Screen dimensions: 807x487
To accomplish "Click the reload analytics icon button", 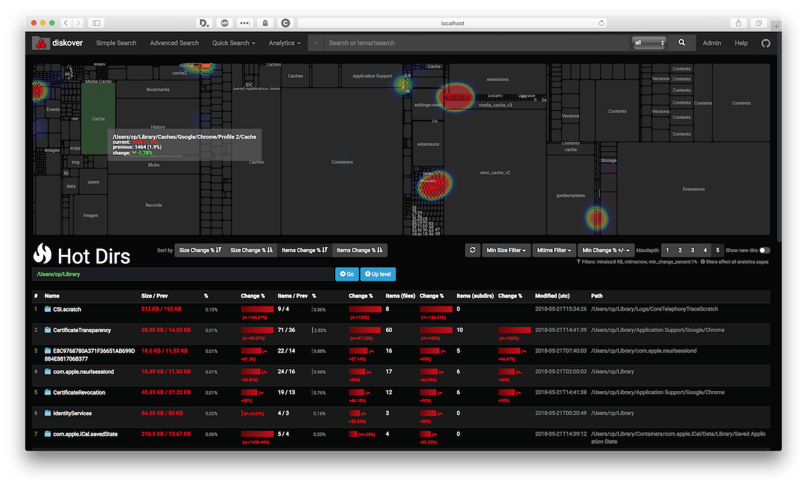I will 472,250.
